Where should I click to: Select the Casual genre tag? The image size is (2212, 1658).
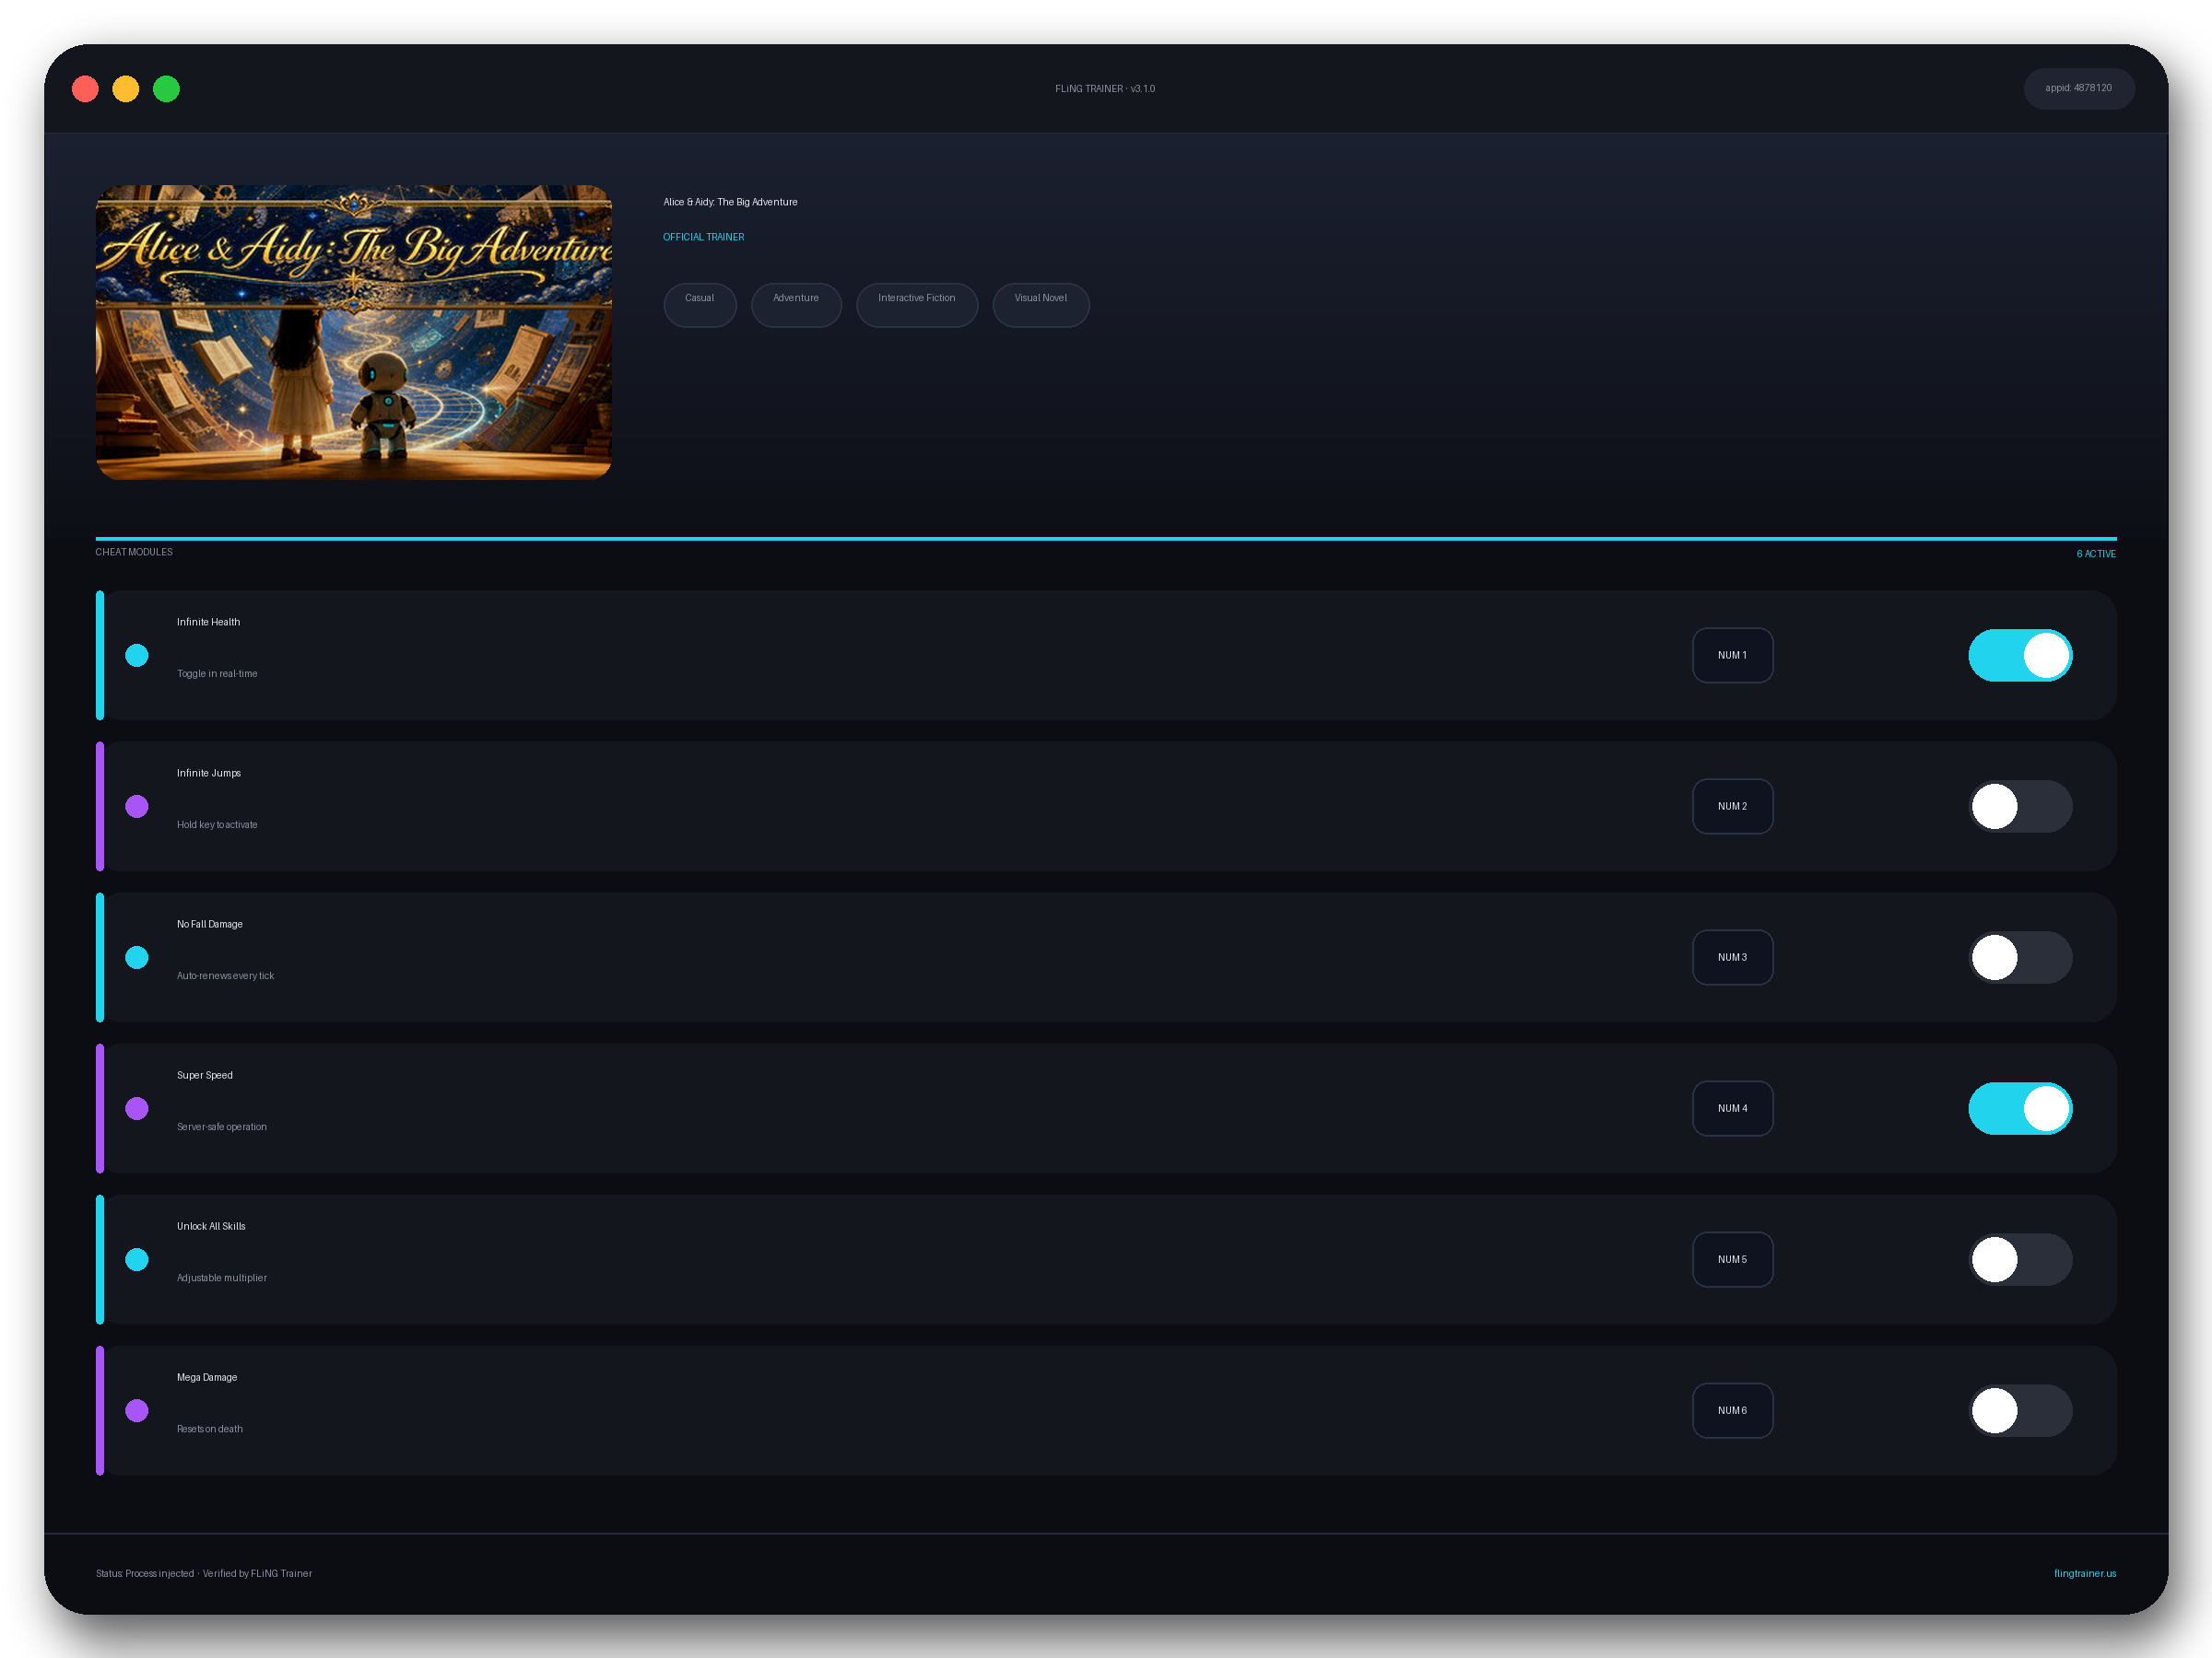pyautogui.click(x=700, y=304)
